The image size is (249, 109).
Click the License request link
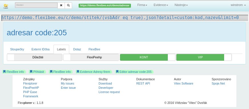[109, 92]
